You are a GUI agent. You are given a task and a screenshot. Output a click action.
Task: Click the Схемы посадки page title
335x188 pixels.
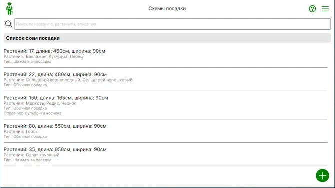point(167,9)
